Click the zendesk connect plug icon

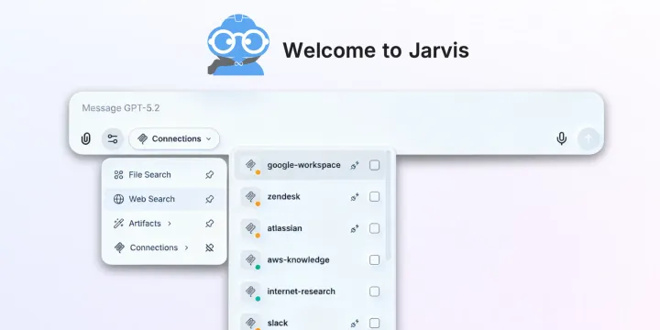[x=355, y=197]
